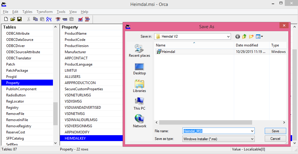Open the Tools menu
The width and height of the screenshot is (298, 154).
coord(61,12)
